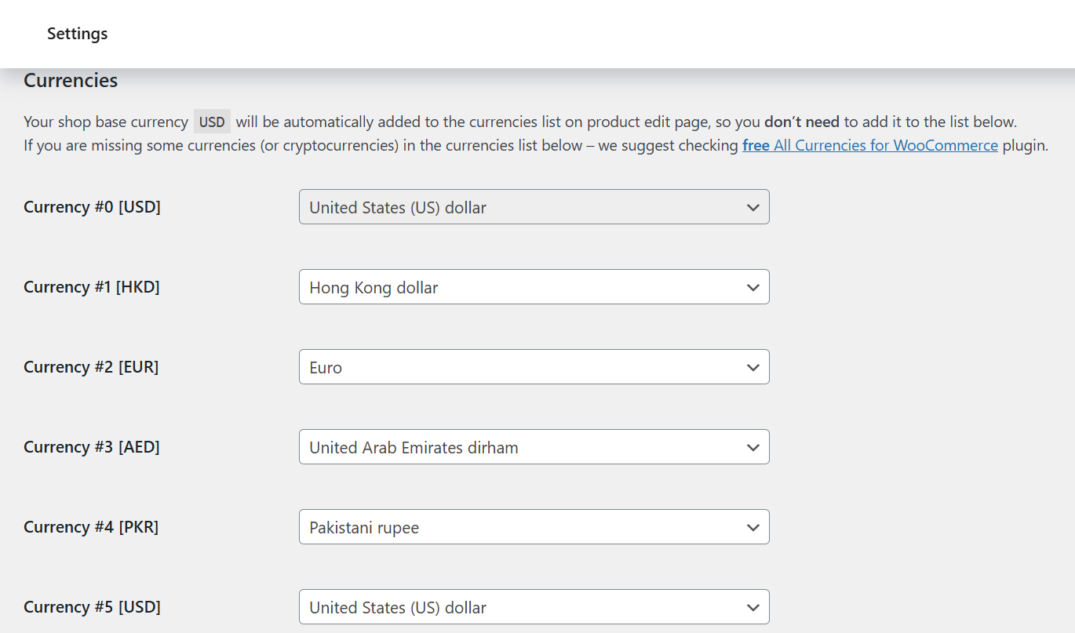Viewport: 1075px width, 633px height.
Task: Expand the Euro currency dropdown
Action: click(534, 367)
